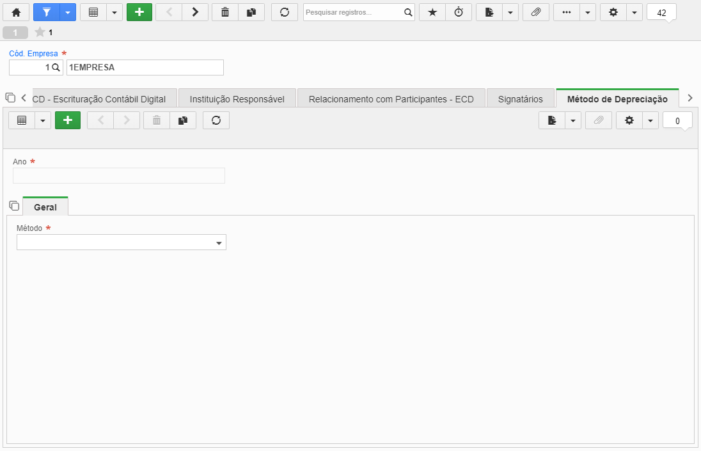Open dropdown arrow next to filter button

[68, 13]
